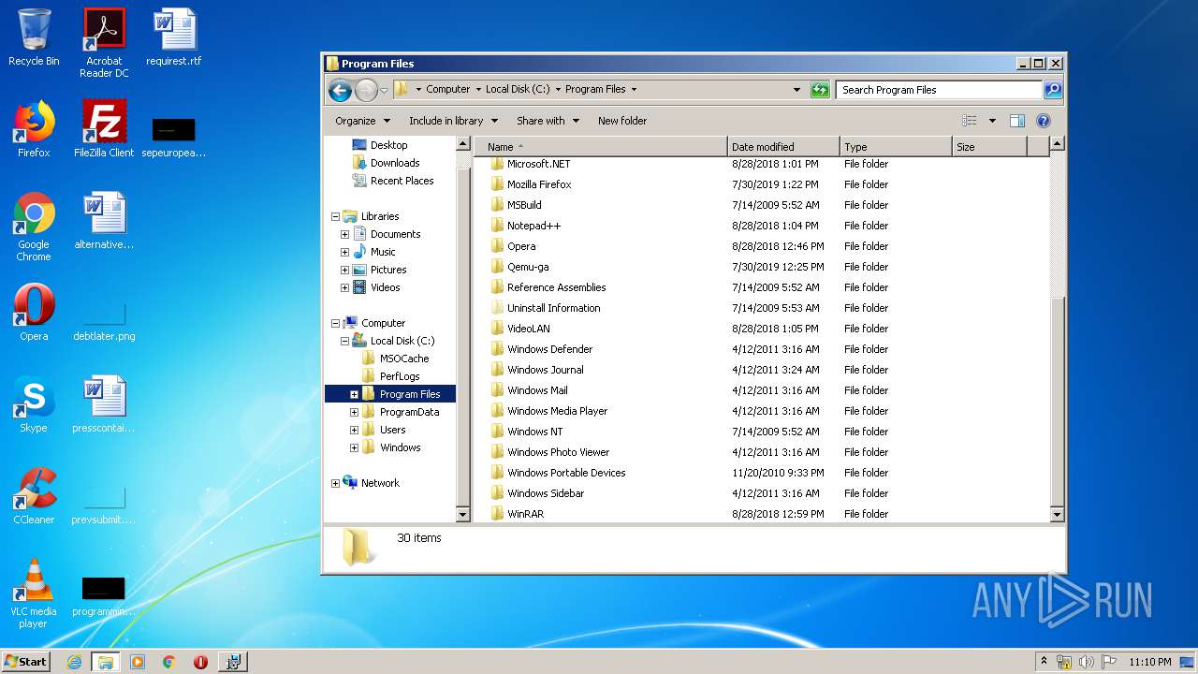Click New folder button
Viewport: 1198px width, 674px height.
pyautogui.click(x=622, y=121)
